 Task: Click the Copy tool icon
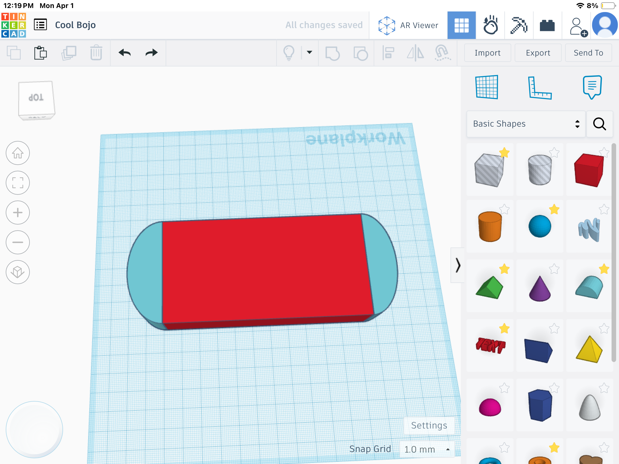point(14,53)
